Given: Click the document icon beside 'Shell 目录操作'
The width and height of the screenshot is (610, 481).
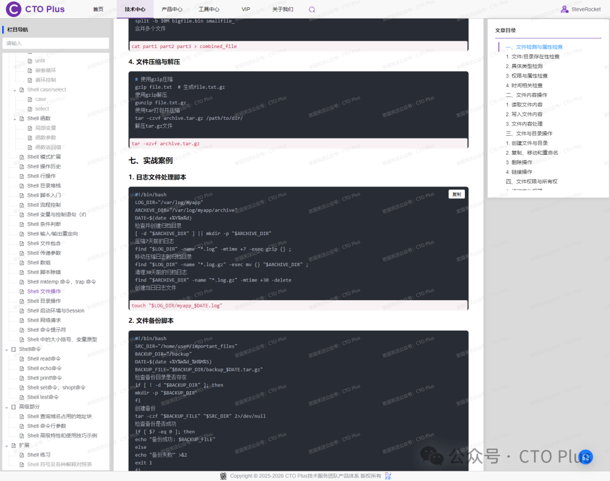Looking at the screenshot, I should [x=22, y=301].
